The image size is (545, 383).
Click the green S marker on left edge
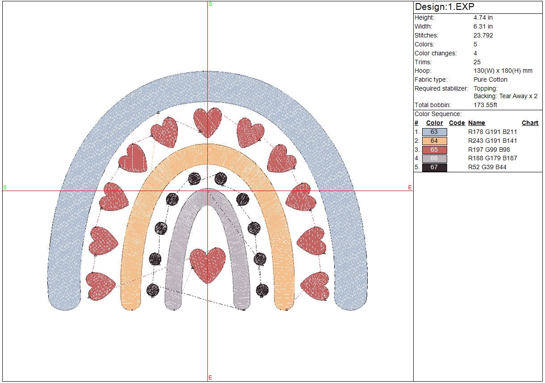(x=5, y=187)
